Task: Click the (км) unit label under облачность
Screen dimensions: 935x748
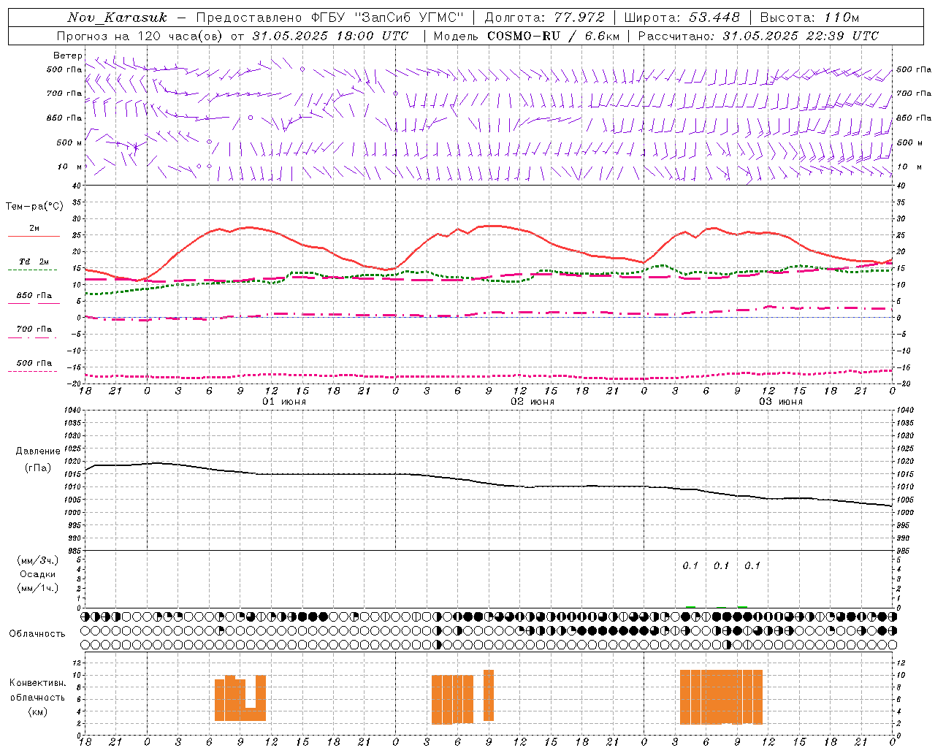Action: click(37, 711)
